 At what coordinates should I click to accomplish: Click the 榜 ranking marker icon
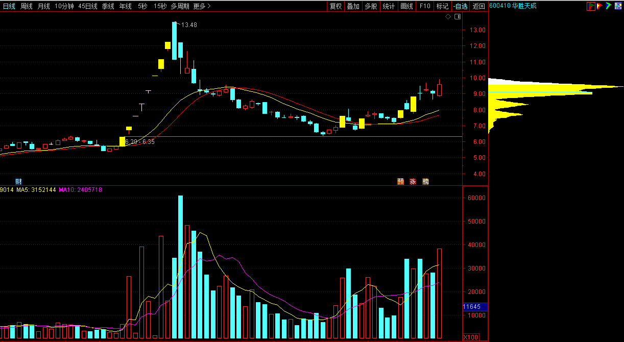click(x=425, y=182)
